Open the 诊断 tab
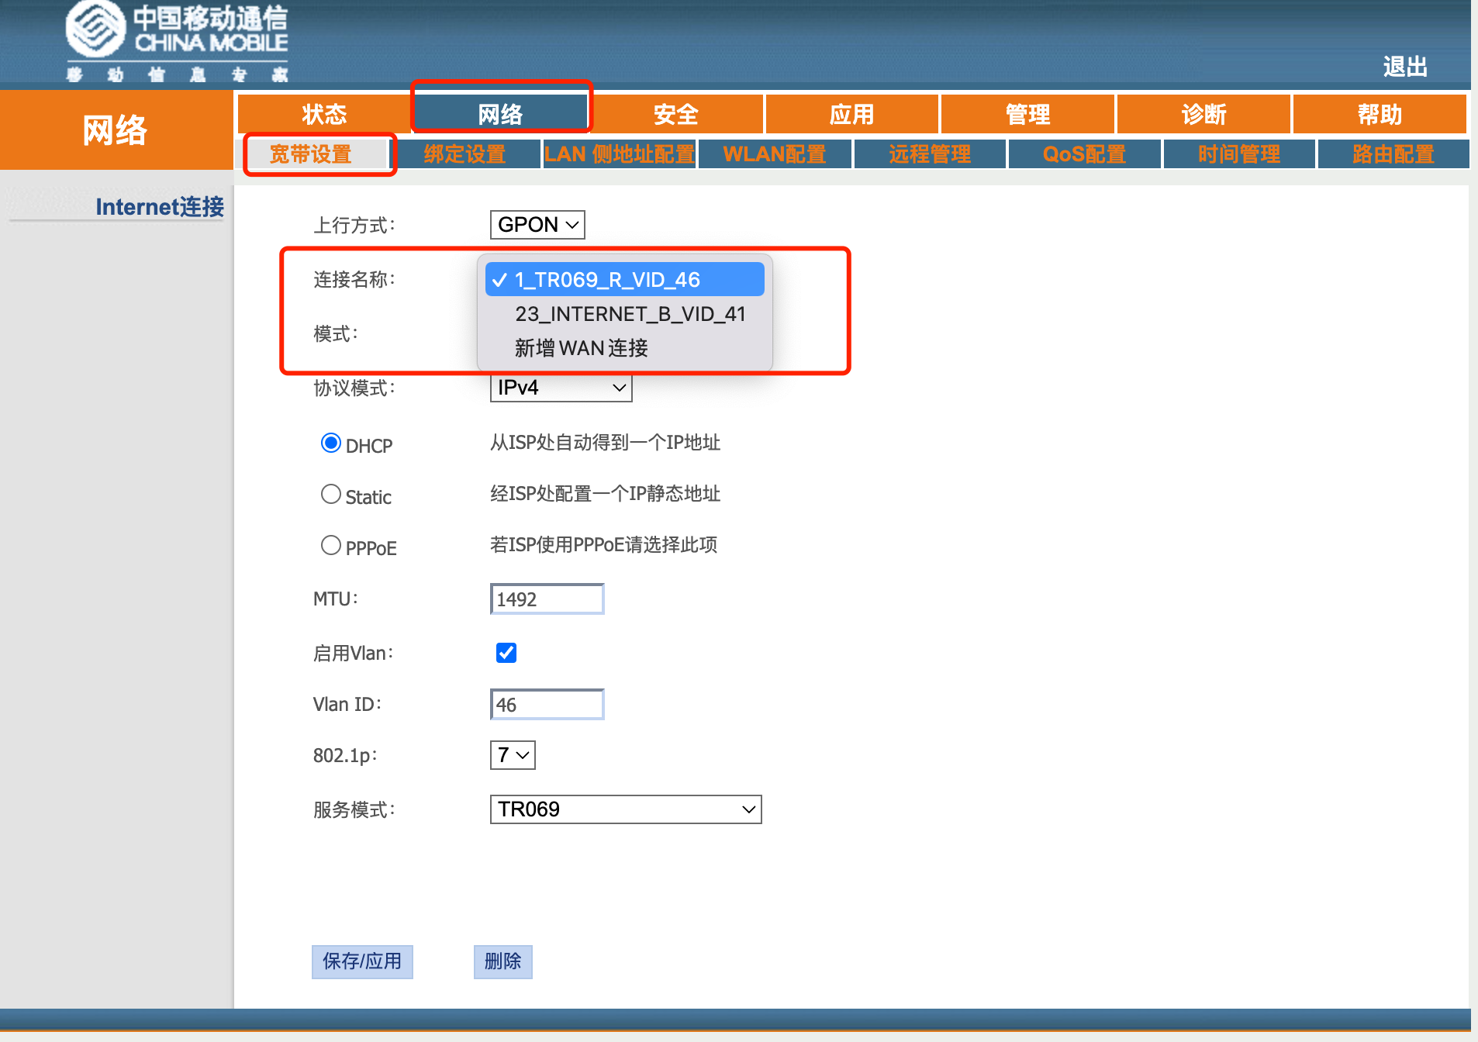 pos(1204,115)
